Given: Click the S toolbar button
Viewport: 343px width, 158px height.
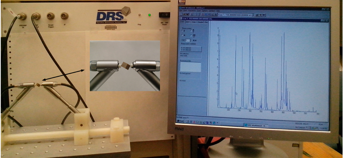Looking at the screenshot, I should 203,15.
